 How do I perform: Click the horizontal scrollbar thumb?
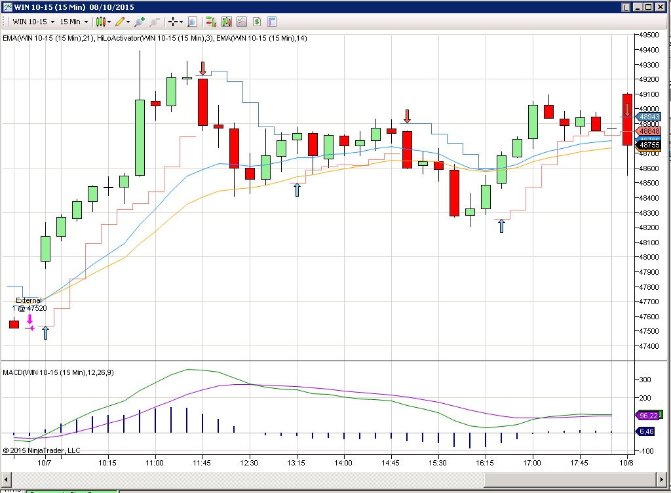(x=571, y=479)
